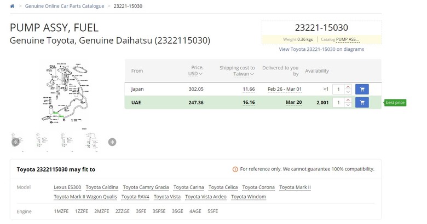Show next diagram thumbnails arrow
Screen dimensions: 427x224
112,142
